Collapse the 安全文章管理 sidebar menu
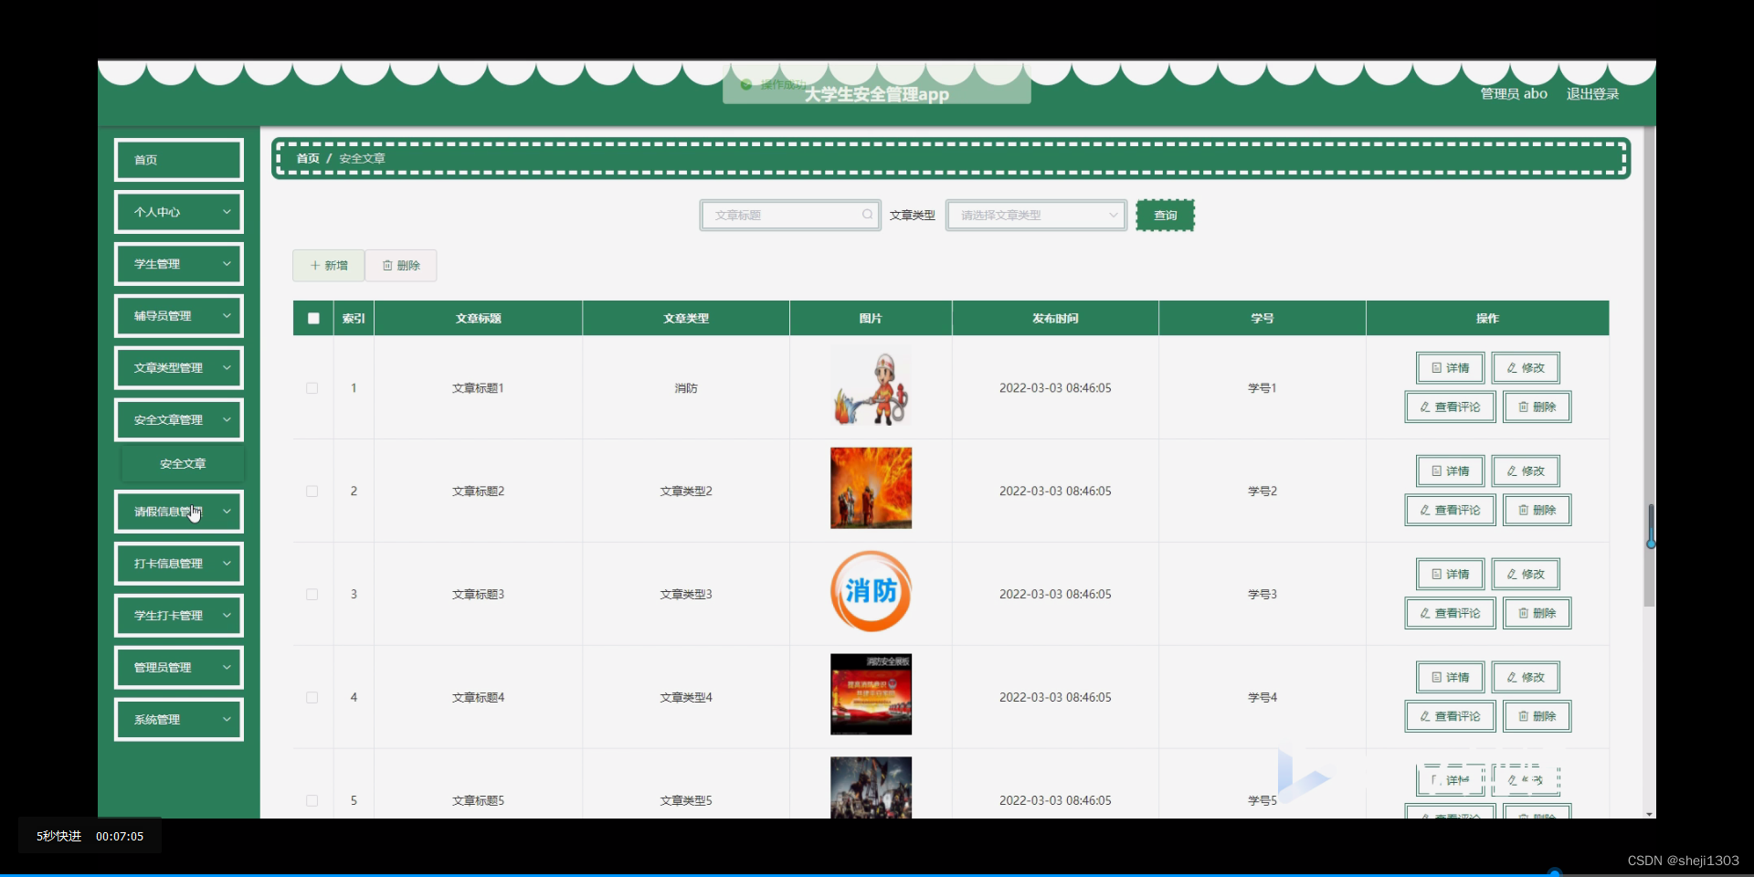This screenshot has height=877, width=1754. (178, 419)
